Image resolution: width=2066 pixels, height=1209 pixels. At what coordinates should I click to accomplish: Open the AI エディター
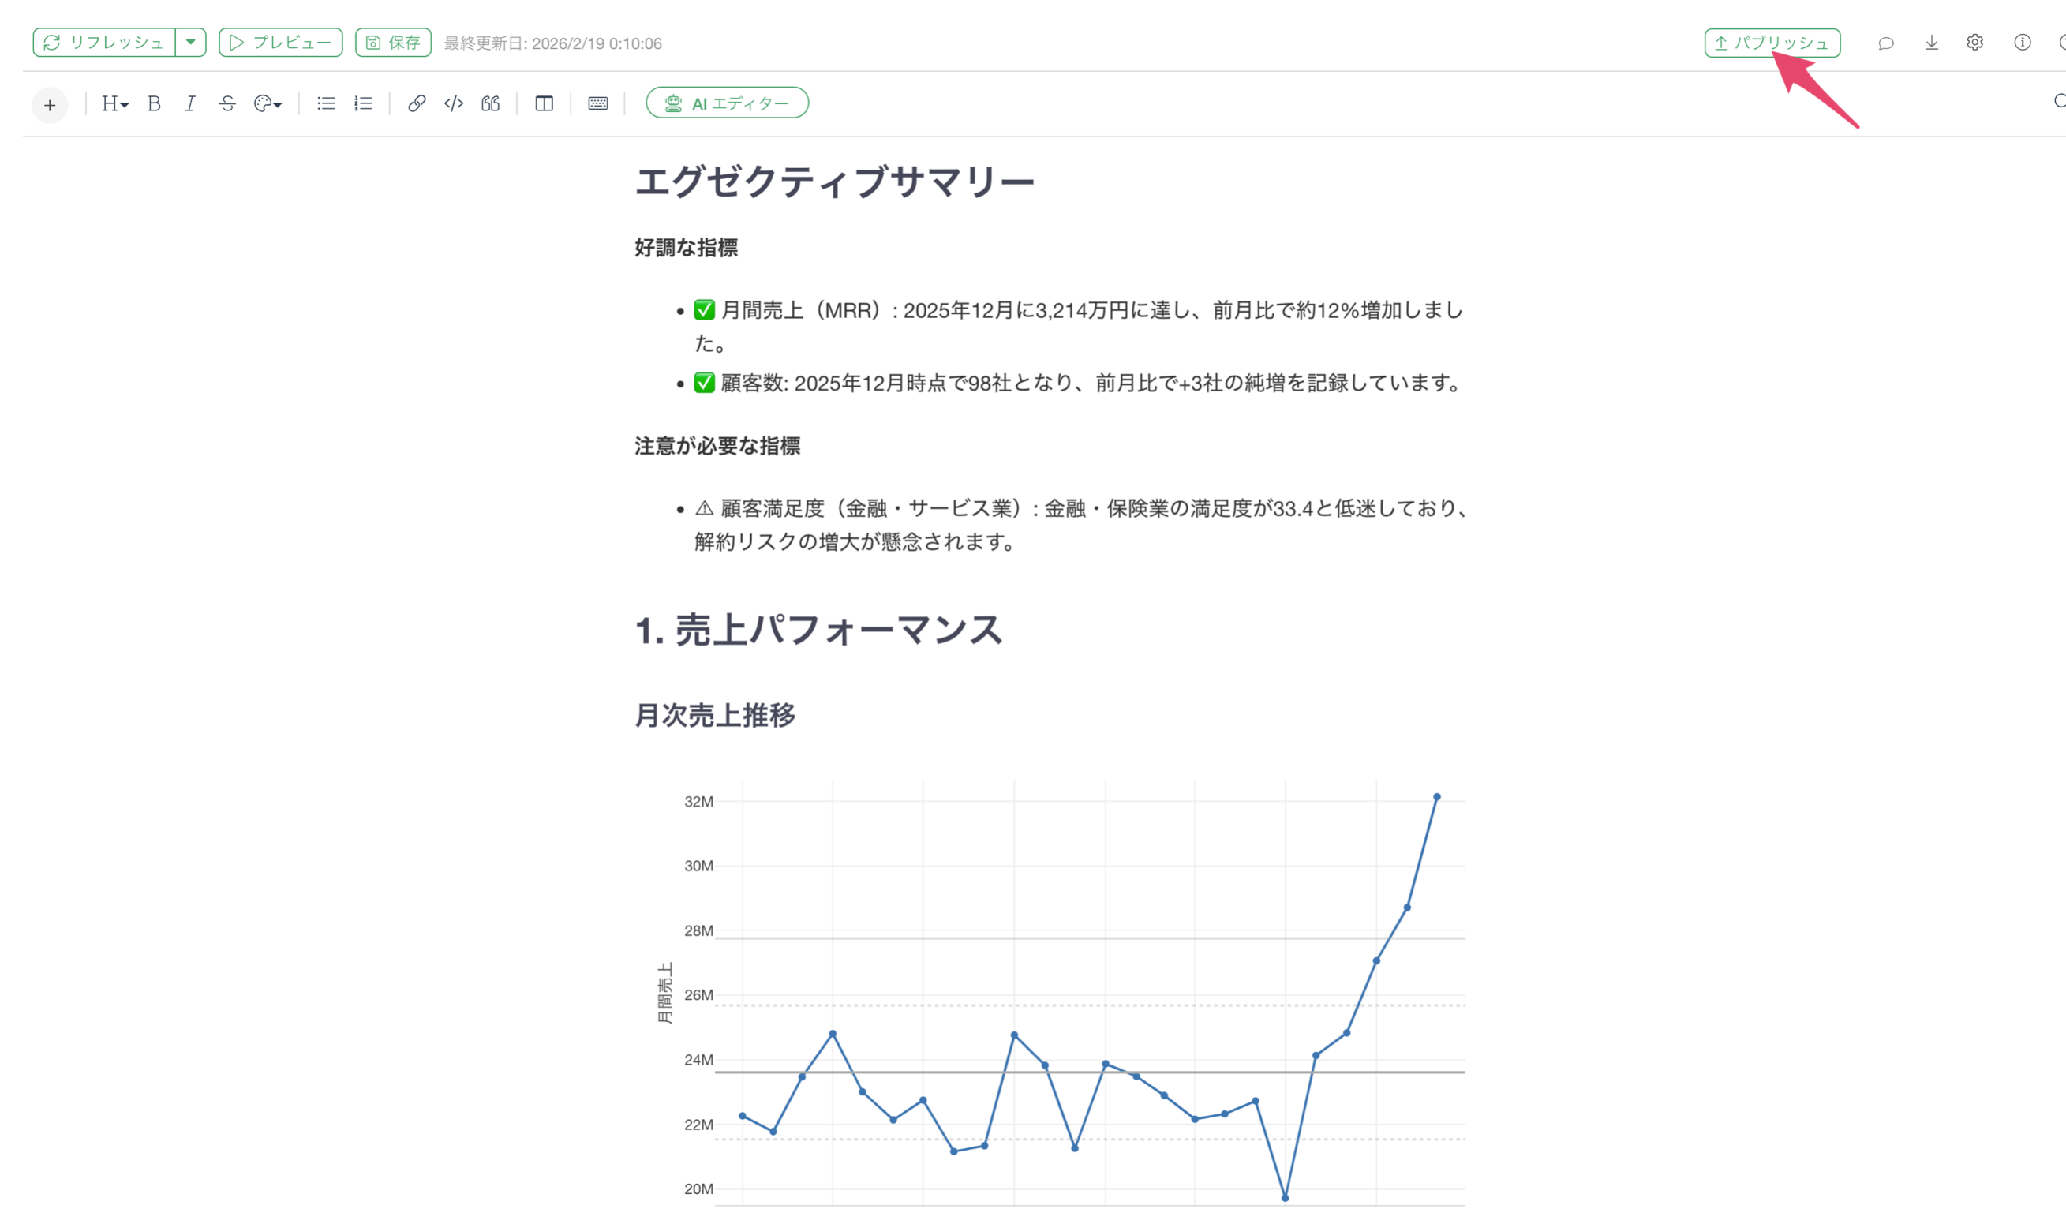tap(727, 103)
